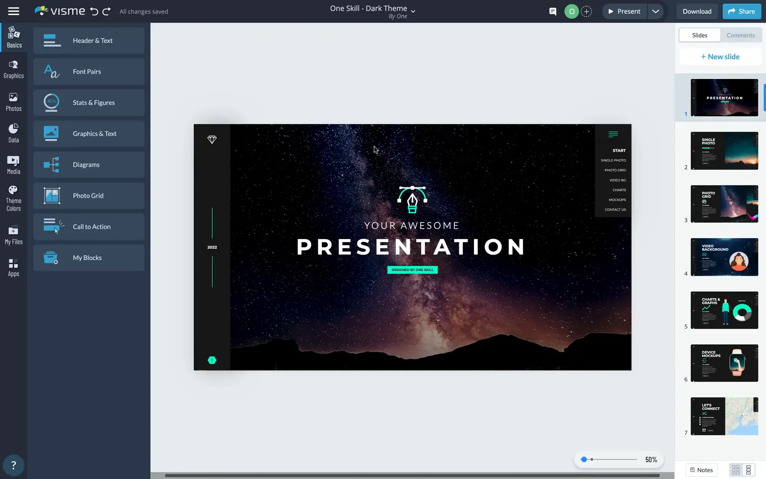Toggle the Notes panel
The image size is (766, 479).
click(701, 469)
